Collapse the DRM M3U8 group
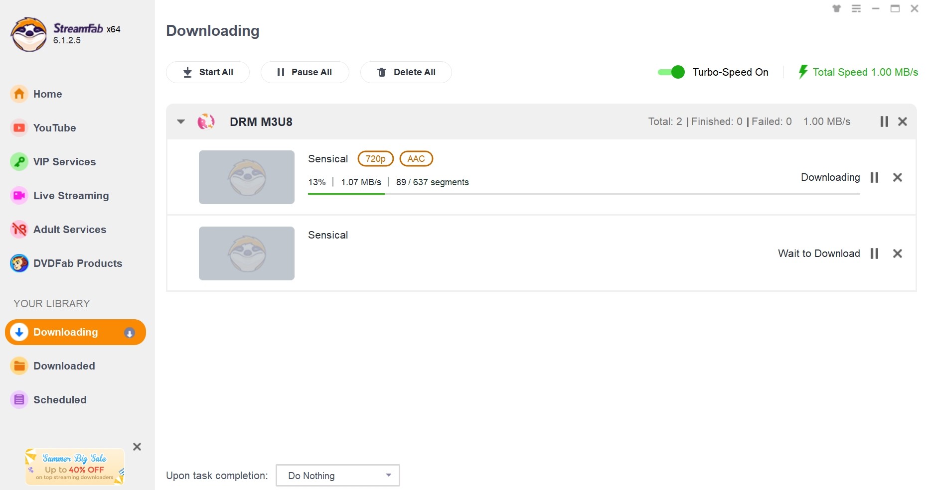 click(181, 122)
